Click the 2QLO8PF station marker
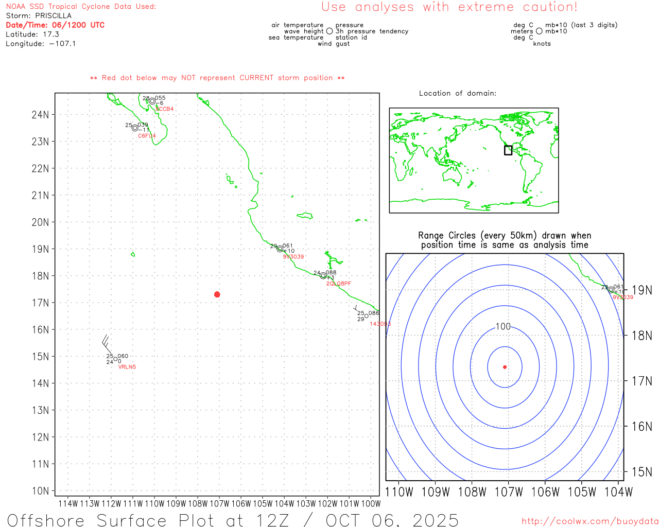The image size is (659, 527). (323, 276)
